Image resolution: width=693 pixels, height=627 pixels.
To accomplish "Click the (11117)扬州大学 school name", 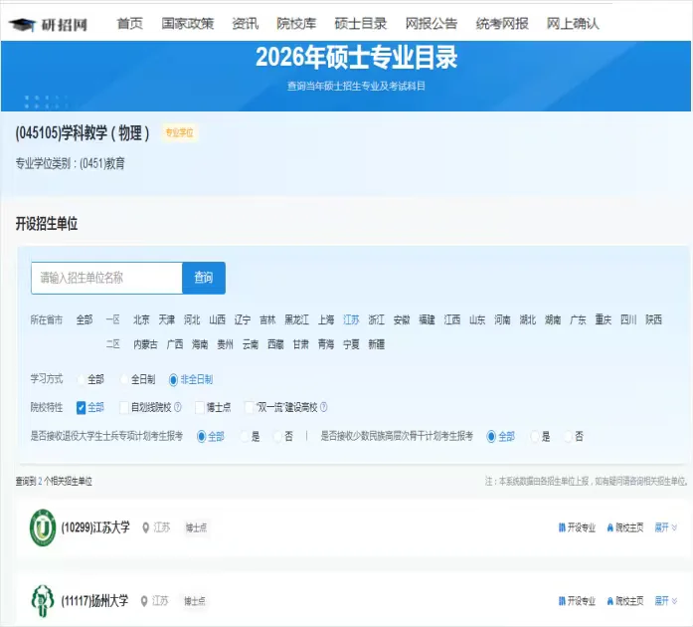I will point(94,601).
